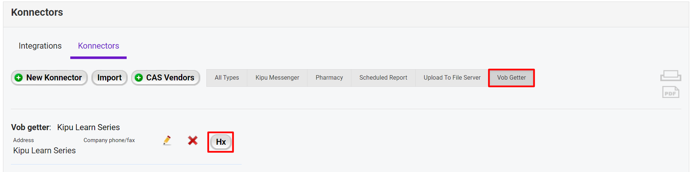Switch to the Integrations tab
The height and width of the screenshot is (172, 693).
coord(40,46)
